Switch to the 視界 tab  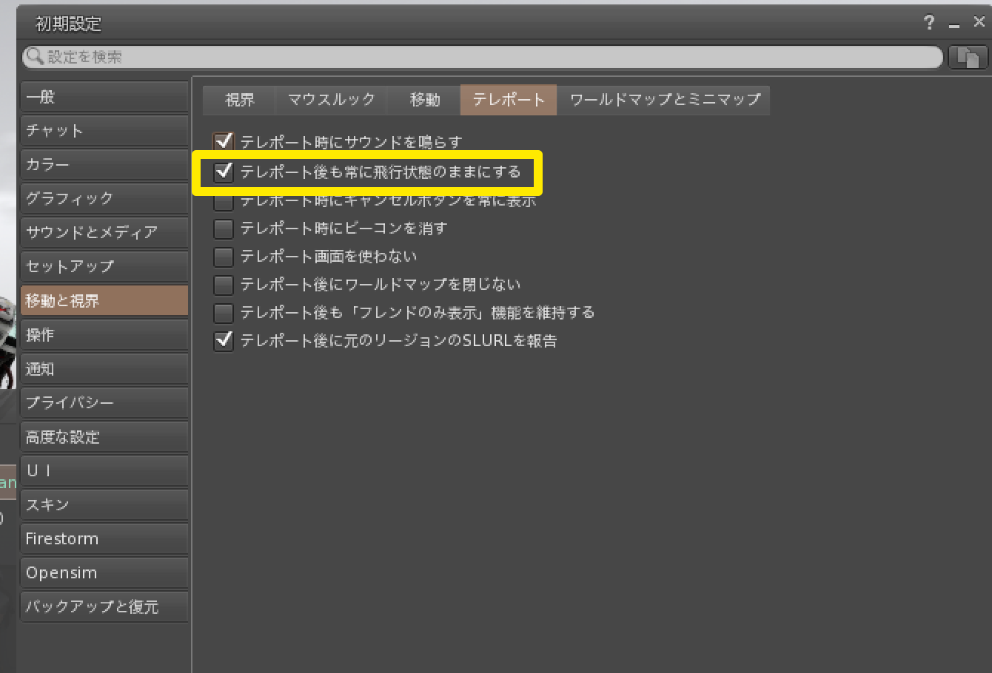(x=239, y=100)
